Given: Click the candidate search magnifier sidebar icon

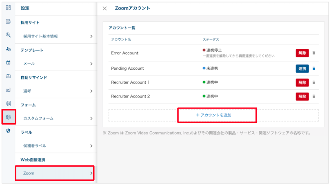Looking at the screenshot, I should pyautogui.click(x=8, y=35).
